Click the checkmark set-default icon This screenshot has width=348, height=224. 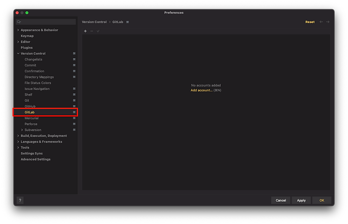pyautogui.click(x=98, y=31)
